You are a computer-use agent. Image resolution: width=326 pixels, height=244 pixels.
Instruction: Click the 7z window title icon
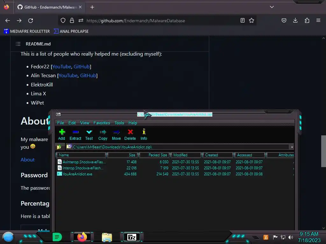58,114
